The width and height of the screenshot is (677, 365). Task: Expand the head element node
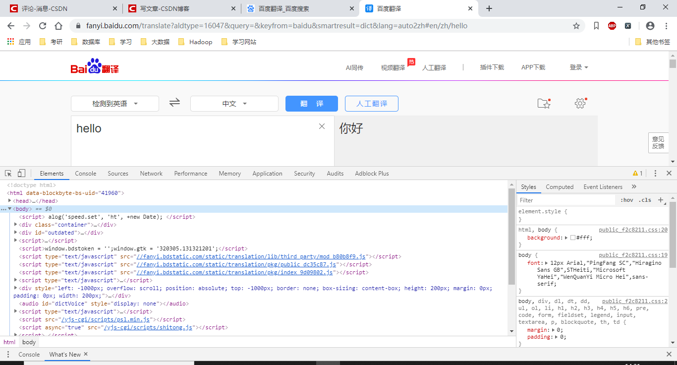point(10,201)
